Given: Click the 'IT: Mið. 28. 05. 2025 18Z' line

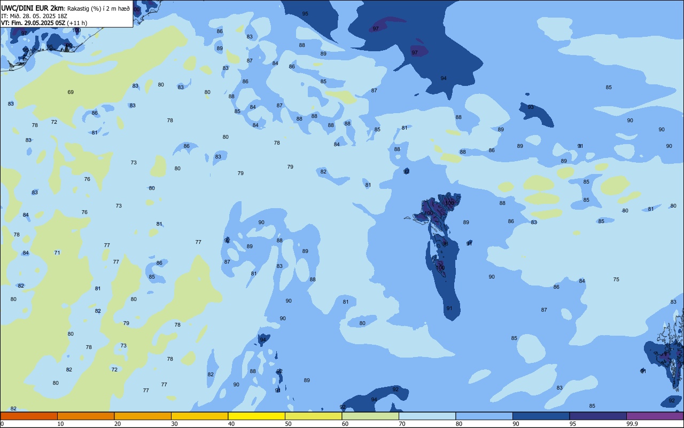Looking at the screenshot, I should 34,16.
